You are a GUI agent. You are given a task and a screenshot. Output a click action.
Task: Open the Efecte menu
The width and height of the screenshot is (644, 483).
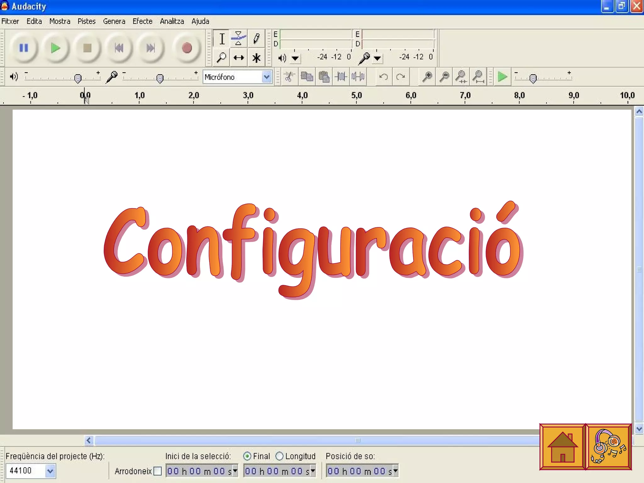click(x=142, y=21)
